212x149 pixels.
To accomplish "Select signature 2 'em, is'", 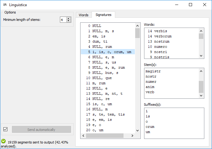I will [x=108, y=36].
